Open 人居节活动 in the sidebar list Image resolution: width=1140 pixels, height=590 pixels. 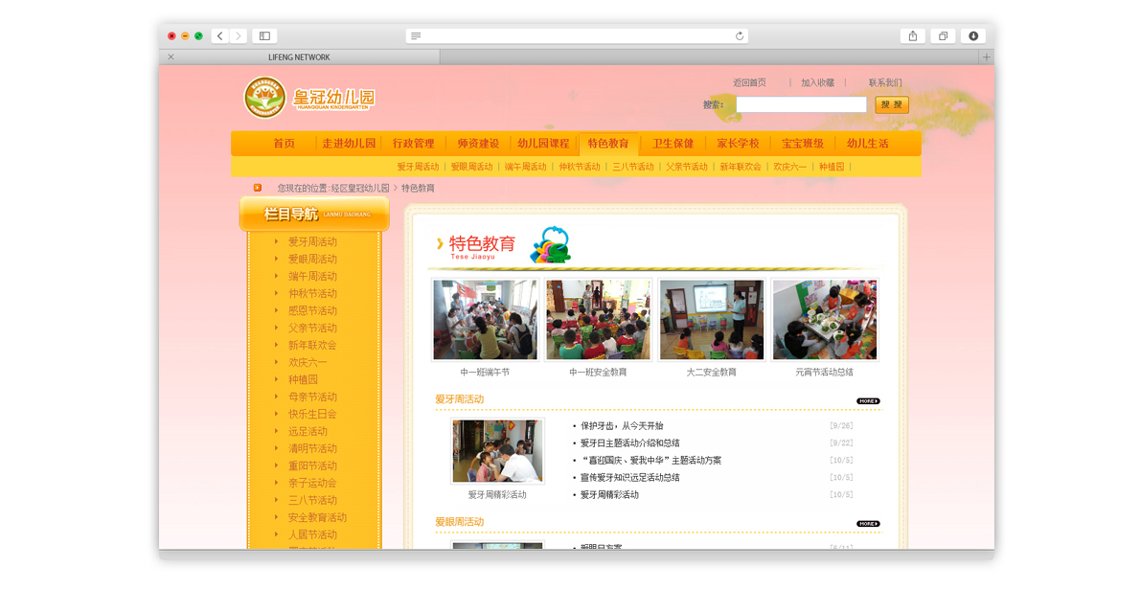pyautogui.click(x=312, y=534)
